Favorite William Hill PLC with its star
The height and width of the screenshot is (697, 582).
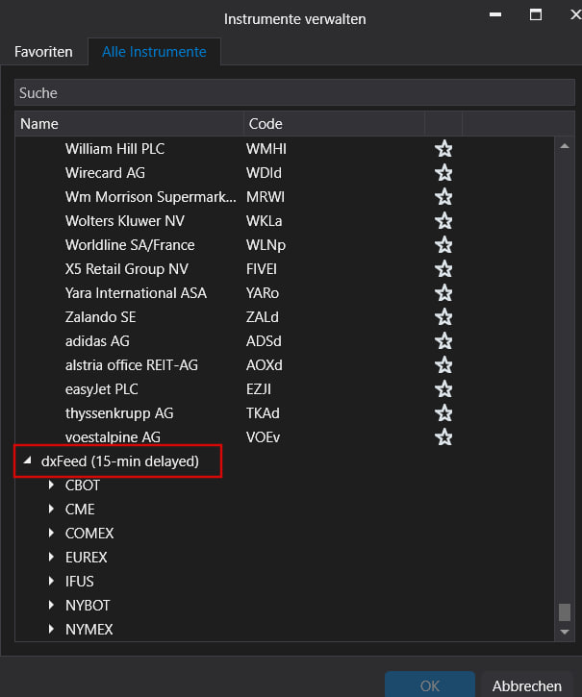(x=443, y=149)
